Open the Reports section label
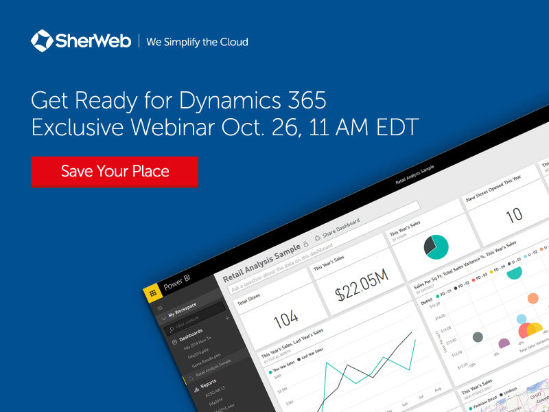The width and height of the screenshot is (549, 412). [209, 385]
